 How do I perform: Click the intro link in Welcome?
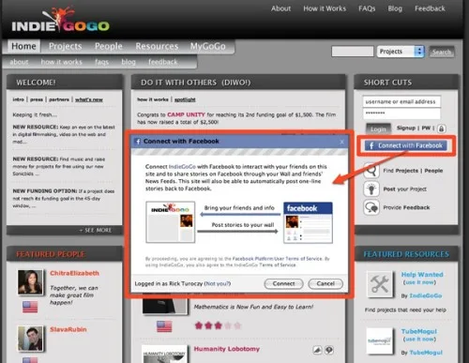[18, 99]
